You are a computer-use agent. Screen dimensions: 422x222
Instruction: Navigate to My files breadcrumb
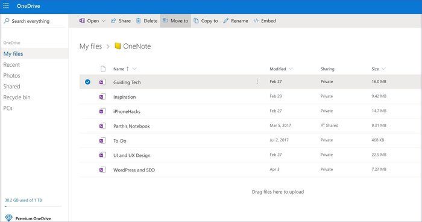[90, 46]
